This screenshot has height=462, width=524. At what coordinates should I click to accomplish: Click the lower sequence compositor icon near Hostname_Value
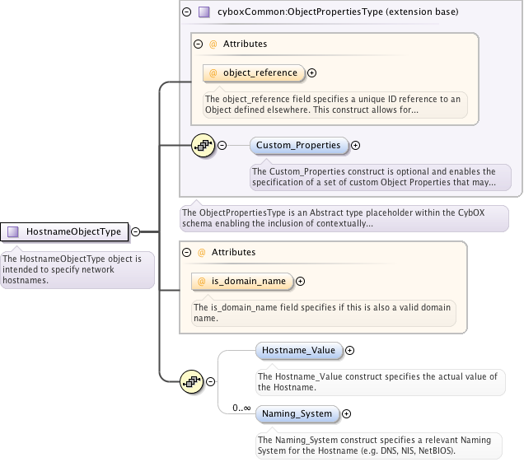(x=192, y=381)
